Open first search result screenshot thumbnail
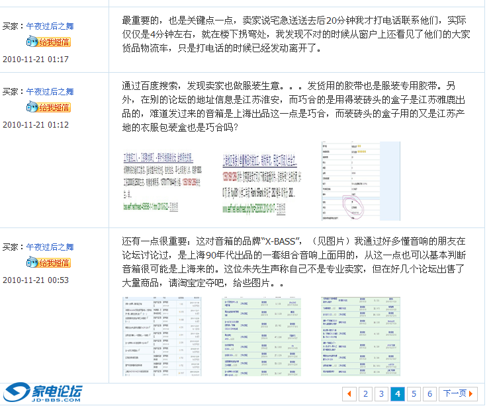 (x=162, y=182)
